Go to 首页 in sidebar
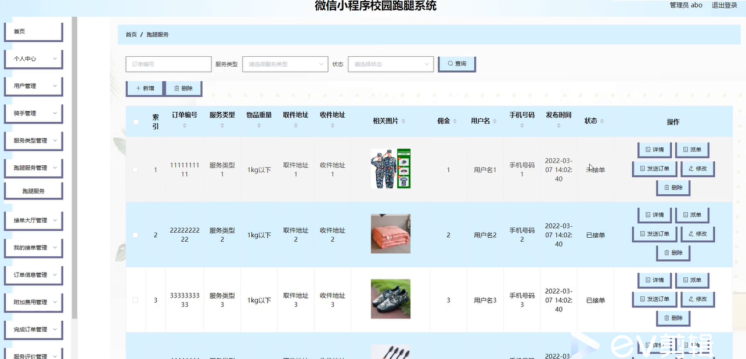The width and height of the screenshot is (746, 359). click(33, 31)
